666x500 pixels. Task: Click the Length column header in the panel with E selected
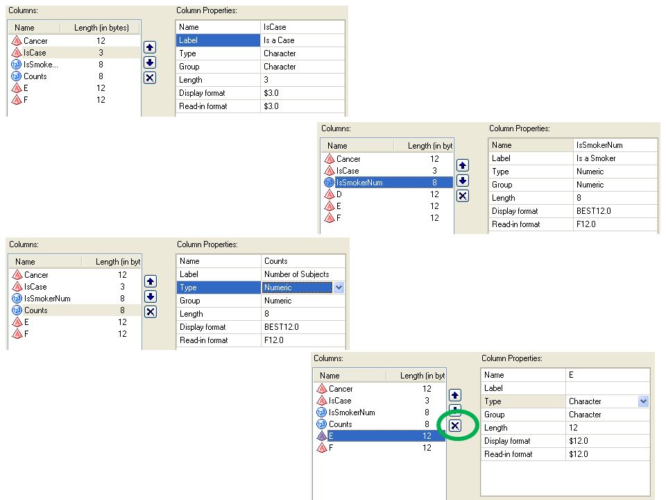click(x=416, y=376)
